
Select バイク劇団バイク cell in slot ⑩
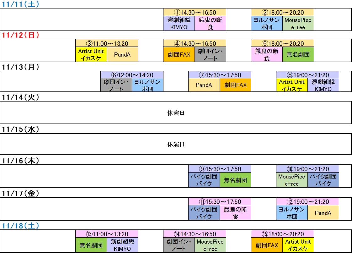pyautogui.click(x=323, y=180)
